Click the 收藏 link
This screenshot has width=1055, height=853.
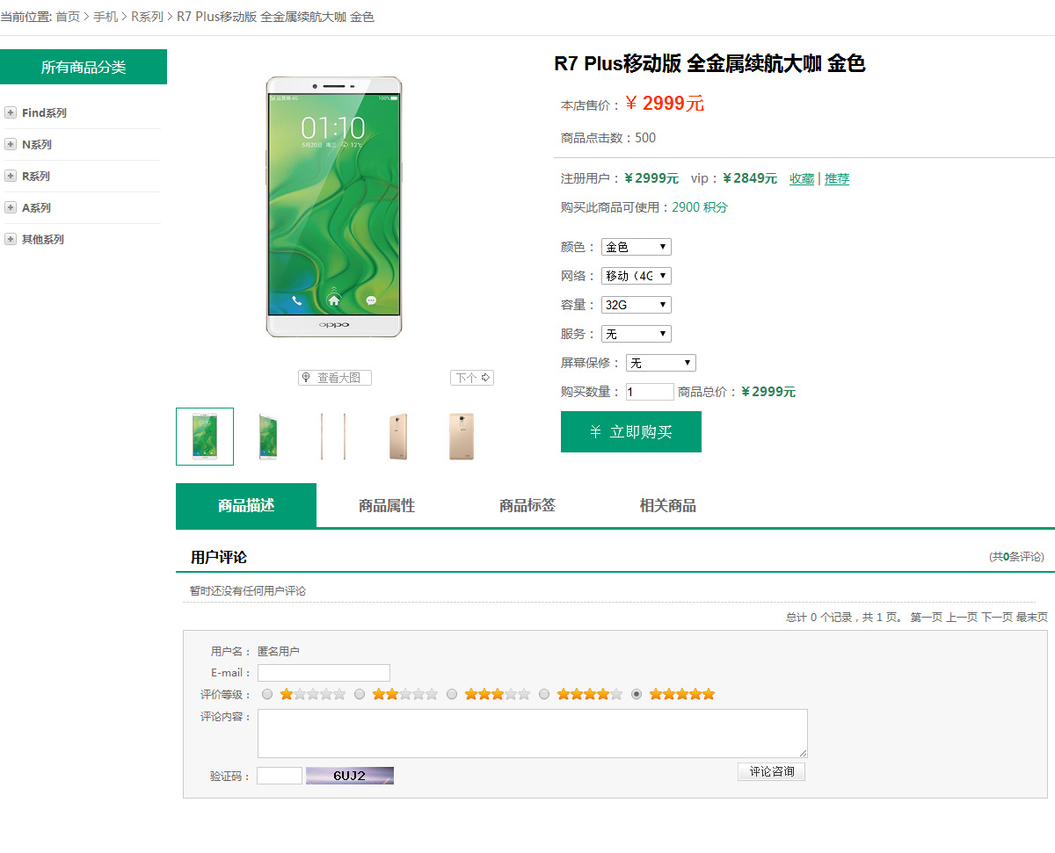(802, 178)
